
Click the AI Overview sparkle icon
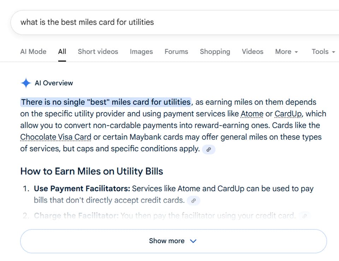point(26,83)
